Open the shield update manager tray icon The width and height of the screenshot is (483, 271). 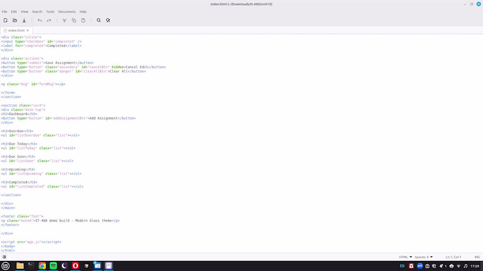434,266
